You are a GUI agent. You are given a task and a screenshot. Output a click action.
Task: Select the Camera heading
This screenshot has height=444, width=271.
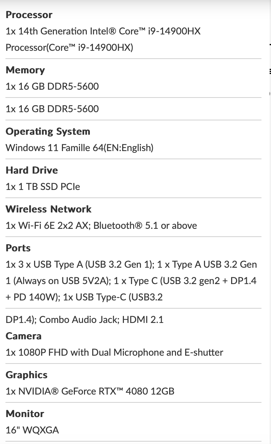(23, 336)
